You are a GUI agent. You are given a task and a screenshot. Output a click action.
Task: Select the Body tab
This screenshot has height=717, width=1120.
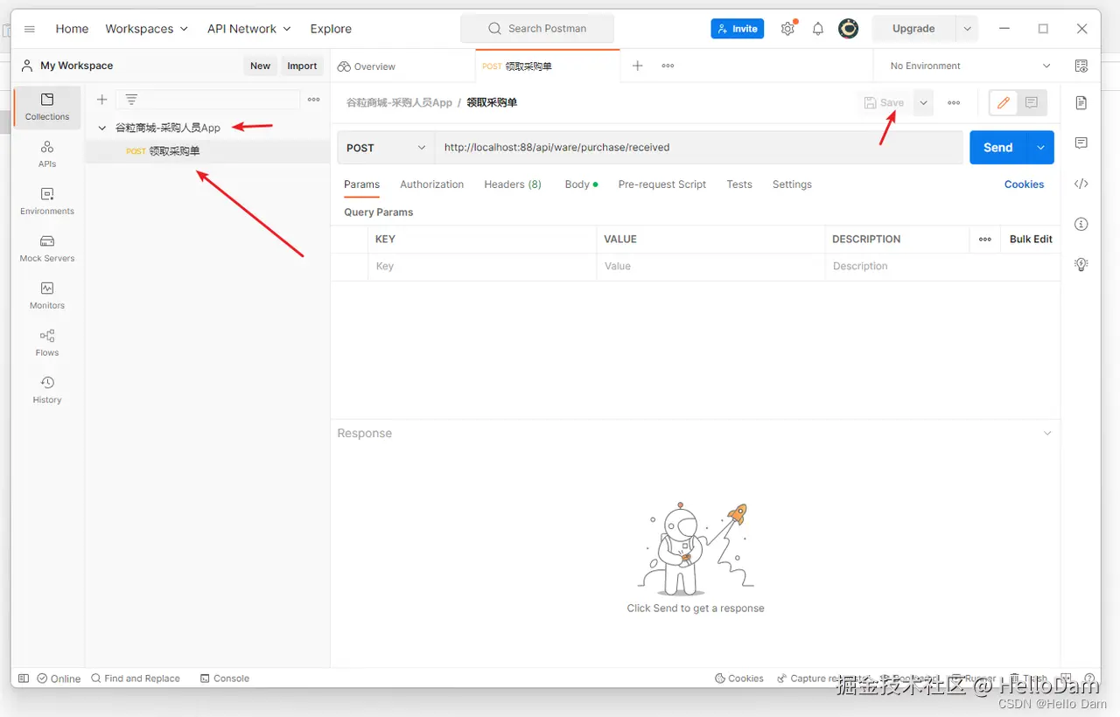581,184
